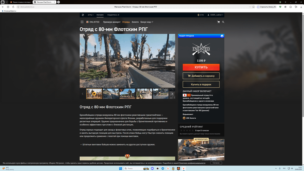Show previous gallery thumbnails arrow
Screen dimensions: 304x171
(83, 94)
